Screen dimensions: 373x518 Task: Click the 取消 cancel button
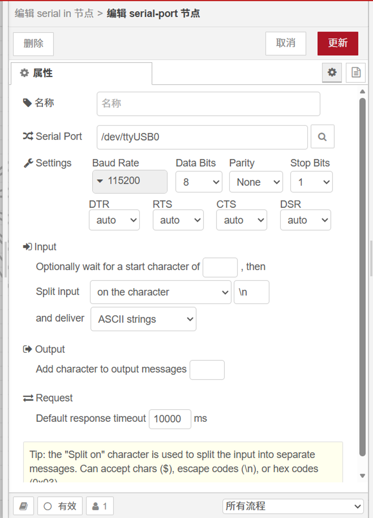click(x=285, y=43)
